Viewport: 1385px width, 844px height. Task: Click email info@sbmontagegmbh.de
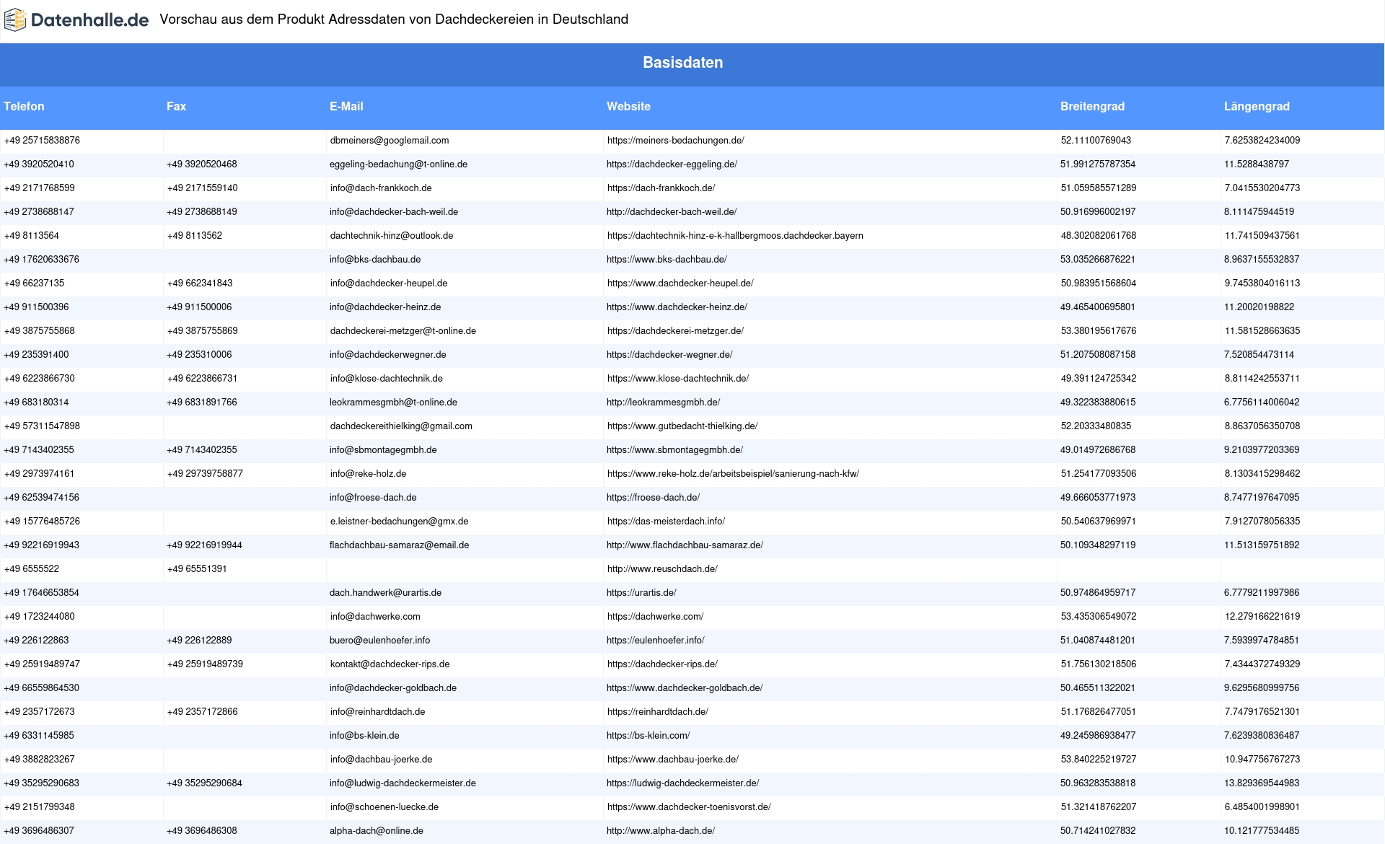[383, 450]
